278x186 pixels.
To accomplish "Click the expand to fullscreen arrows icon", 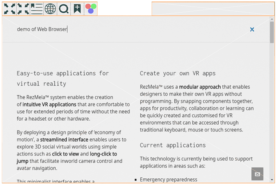I will coord(10,9).
